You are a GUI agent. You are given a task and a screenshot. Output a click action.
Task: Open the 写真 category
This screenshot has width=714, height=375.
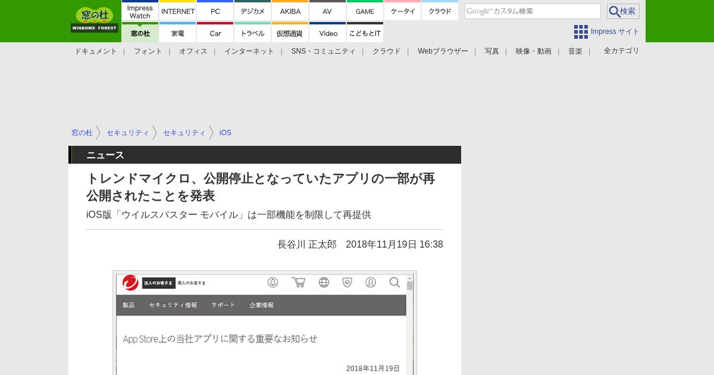click(x=492, y=51)
